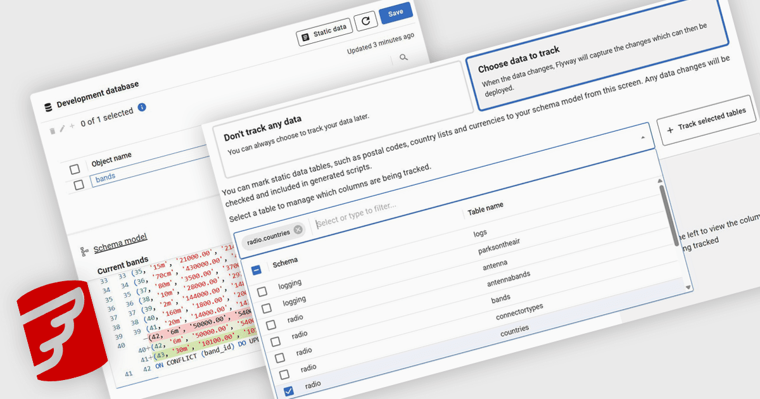Click the Table name column header
This screenshot has width=760, height=399.
point(485,209)
